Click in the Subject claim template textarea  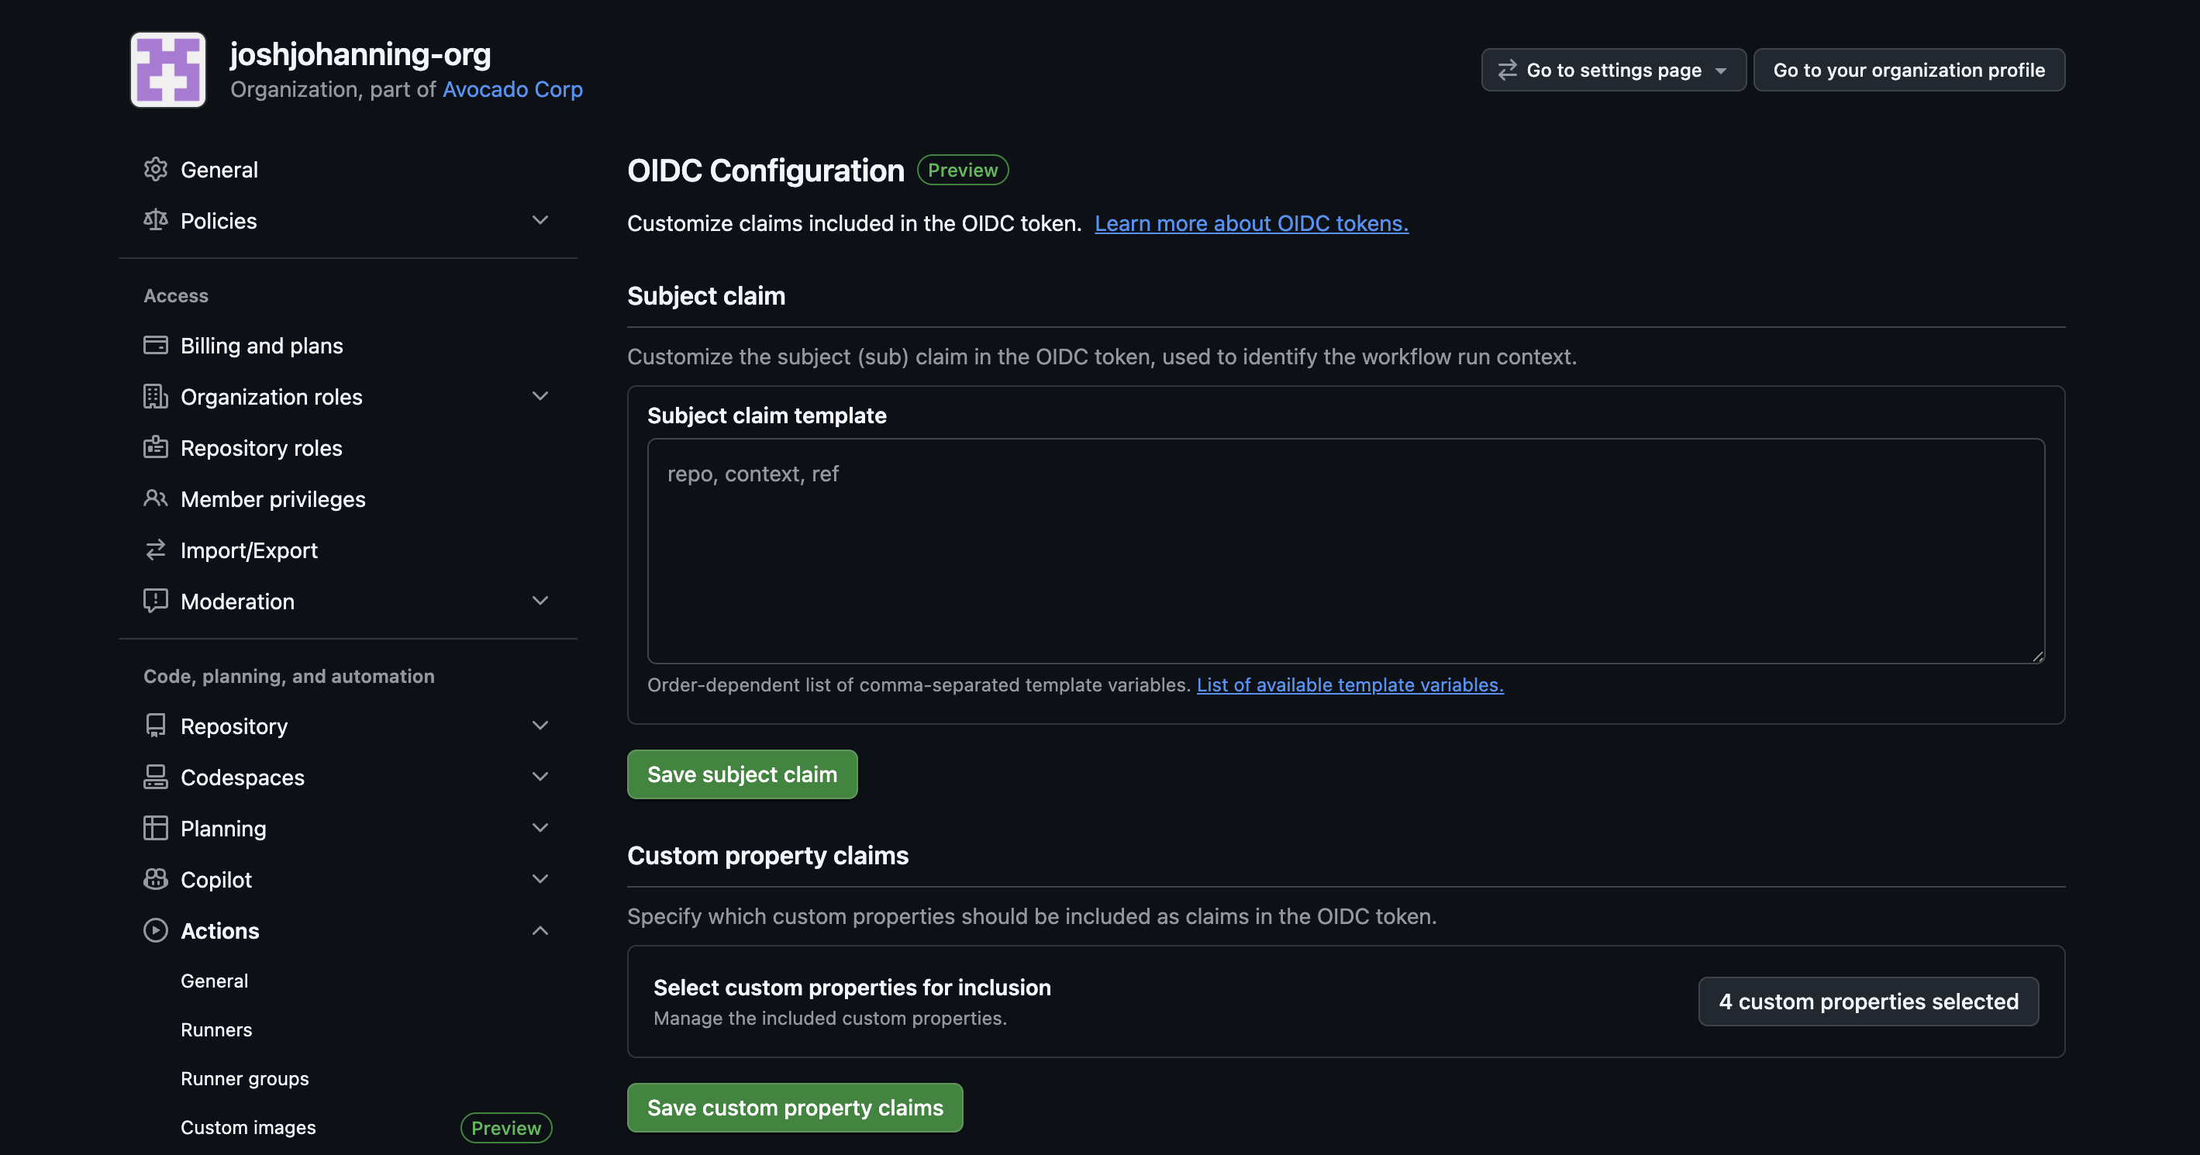point(1345,551)
